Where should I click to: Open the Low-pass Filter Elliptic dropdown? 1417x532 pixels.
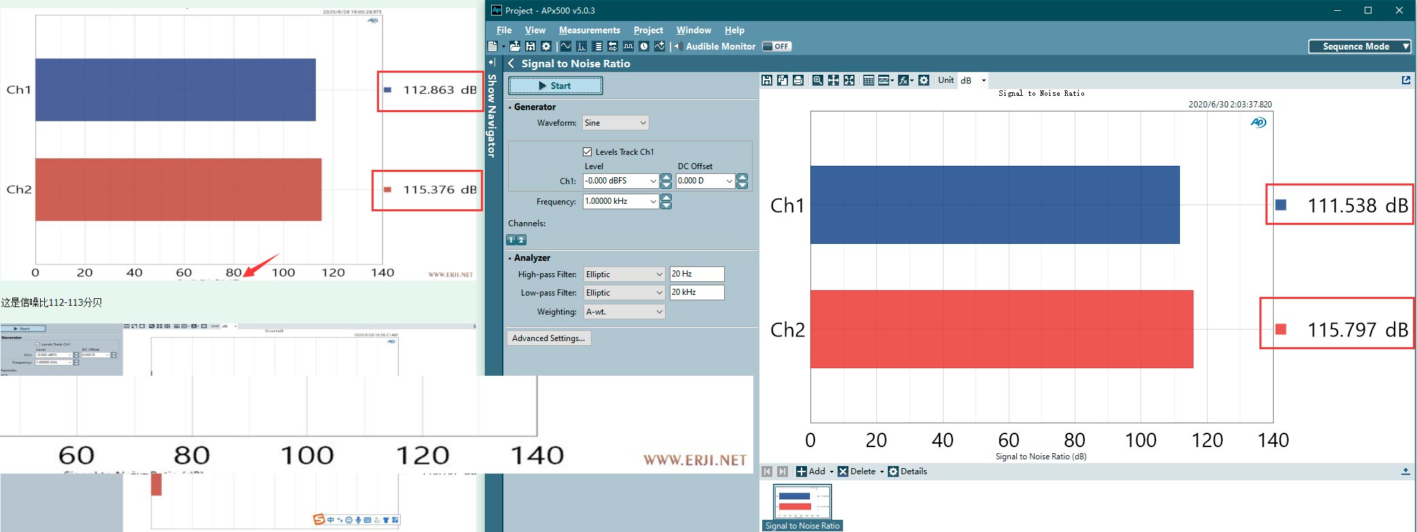coord(624,293)
